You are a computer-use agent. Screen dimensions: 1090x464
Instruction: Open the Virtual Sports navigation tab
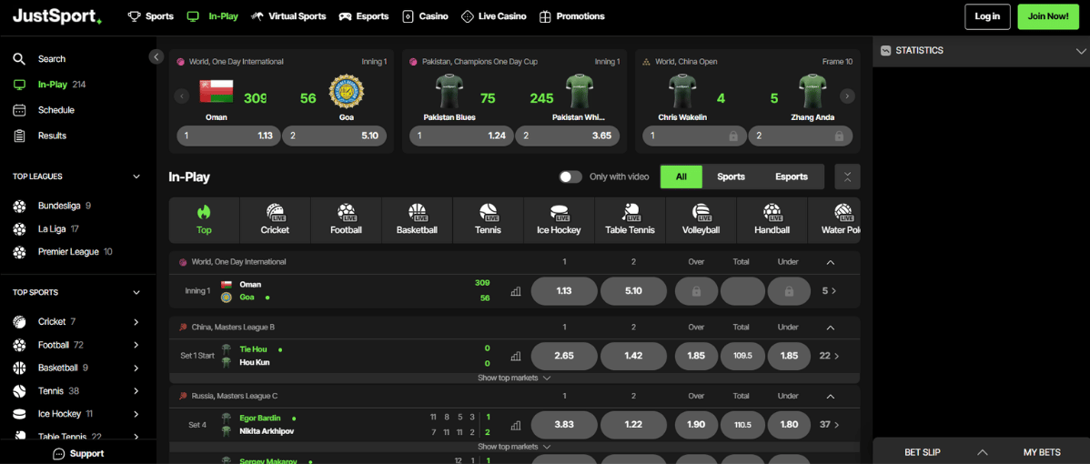coord(288,16)
